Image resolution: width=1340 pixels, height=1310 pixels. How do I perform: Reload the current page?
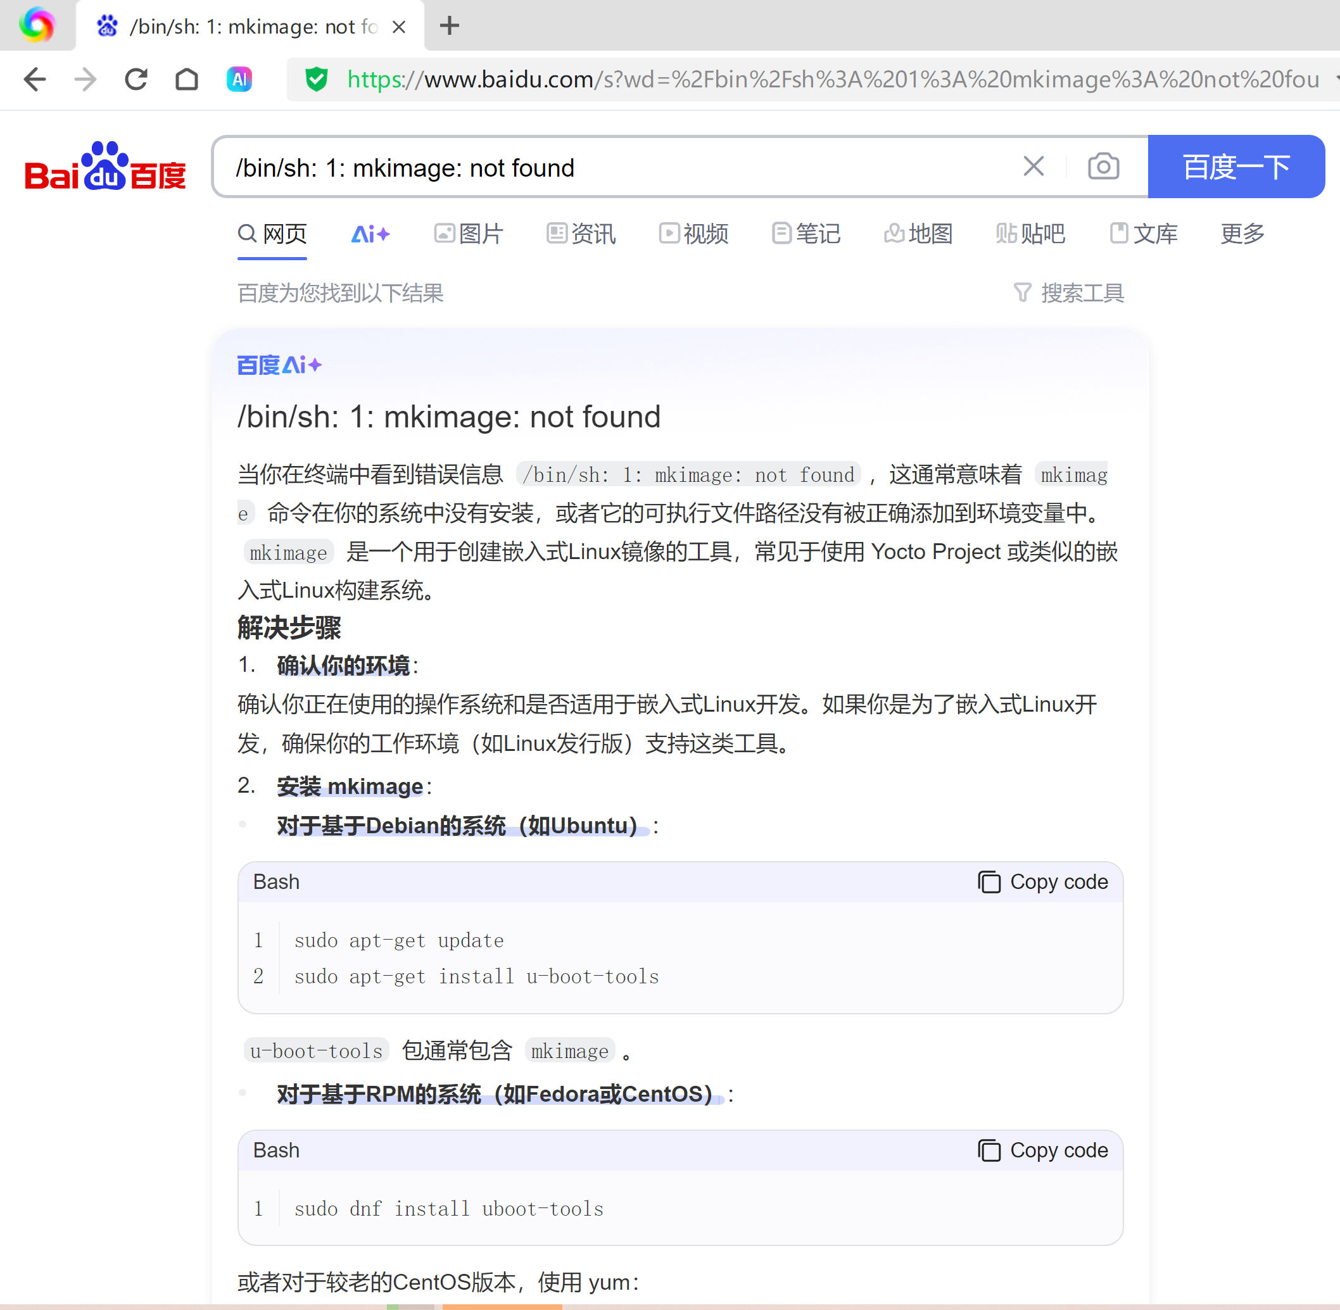tap(136, 79)
